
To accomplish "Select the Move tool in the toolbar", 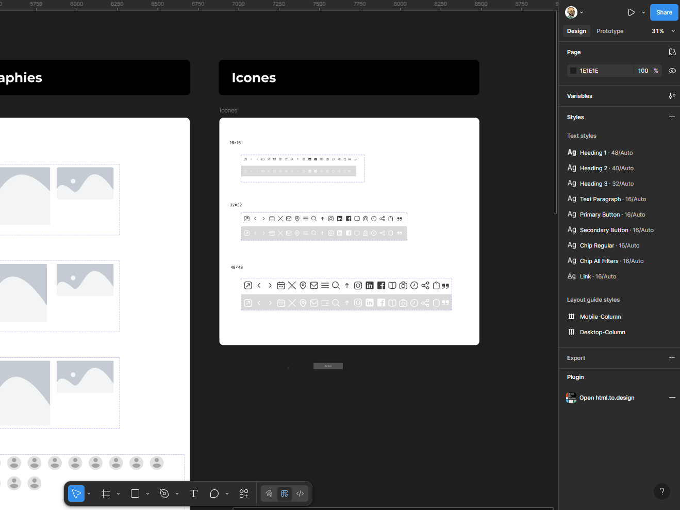I will 76,493.
